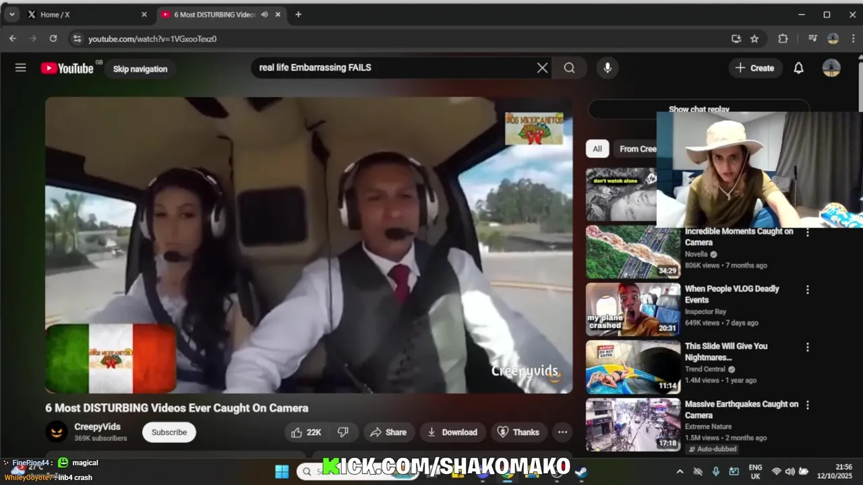Go back in browser
Viewport: 863px width, 485px height.
tap(12, 38)
